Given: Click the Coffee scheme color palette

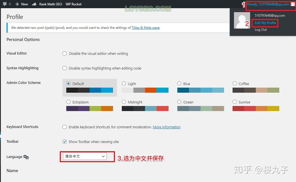Looking at the screenshot, I should pos(256,90).
